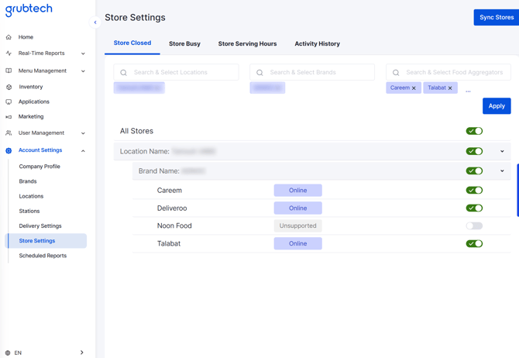The width and height of the screenshot is (519, 358).
Task: Toggle the Location Name row switch
Action: coord(474,151)
